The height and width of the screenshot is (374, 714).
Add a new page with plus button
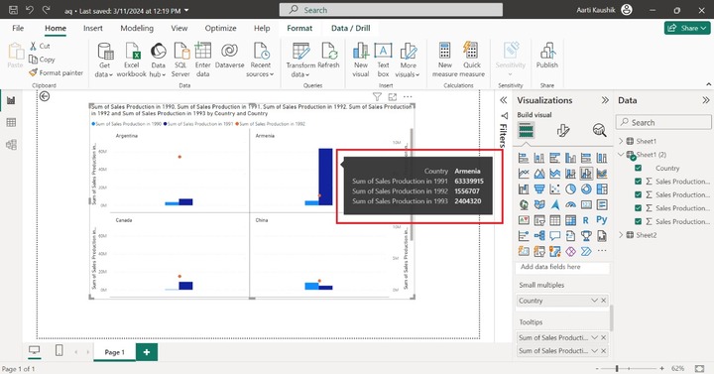click(147, 352)
